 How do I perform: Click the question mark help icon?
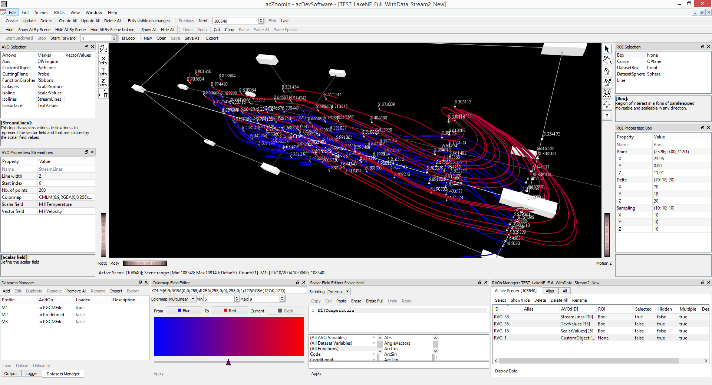point(607,115)
